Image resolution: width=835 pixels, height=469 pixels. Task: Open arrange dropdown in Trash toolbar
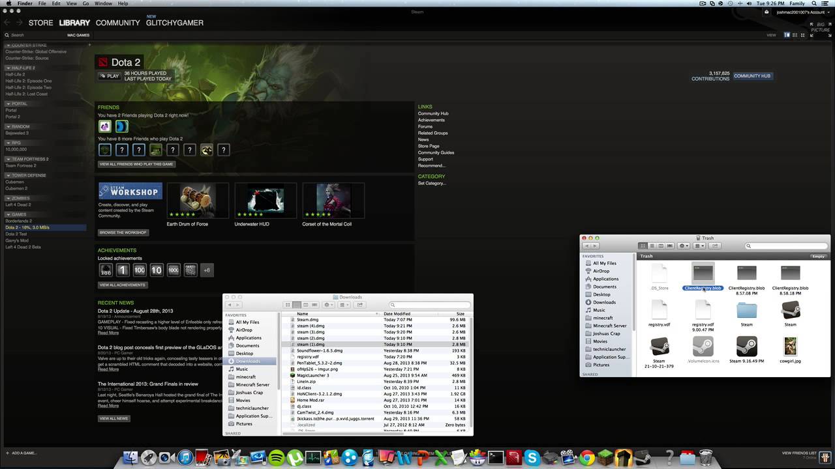pos(699,246)
